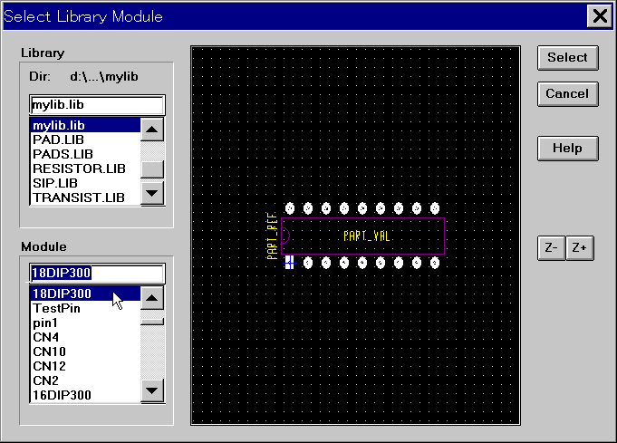
Task: Click PART_REF label in footprint preview
Action: coord(273,236)
